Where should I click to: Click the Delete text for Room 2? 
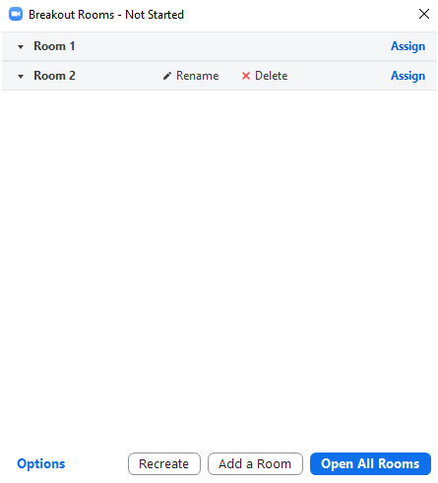(271, 76)
